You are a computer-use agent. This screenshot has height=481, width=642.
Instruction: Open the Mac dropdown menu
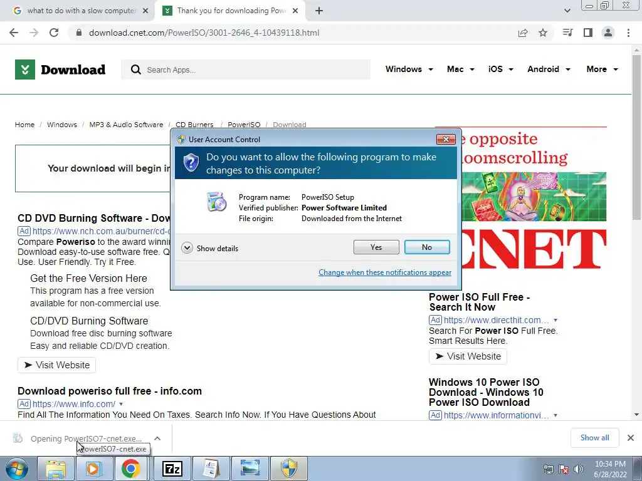click(x=461, y=69)
